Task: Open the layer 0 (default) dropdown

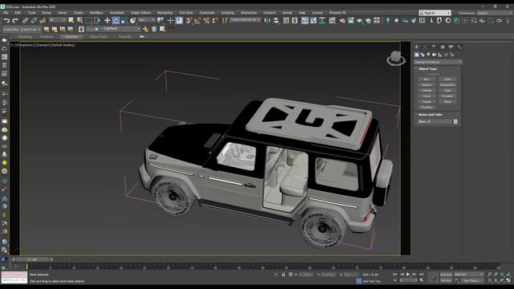Action: [120, 29]
